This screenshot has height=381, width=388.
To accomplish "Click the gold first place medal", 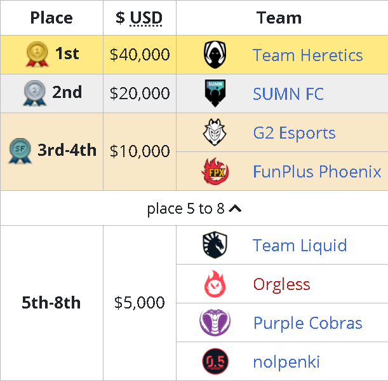I will pyautogui.click(x=37, y=55).
